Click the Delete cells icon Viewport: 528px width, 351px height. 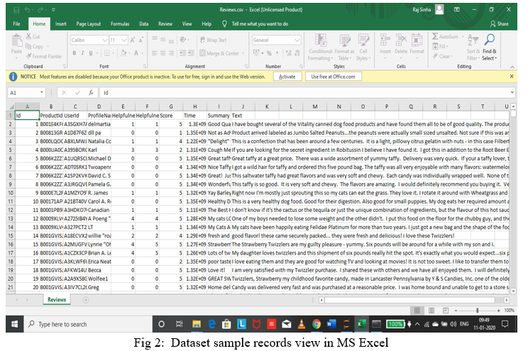coord(401,40)
